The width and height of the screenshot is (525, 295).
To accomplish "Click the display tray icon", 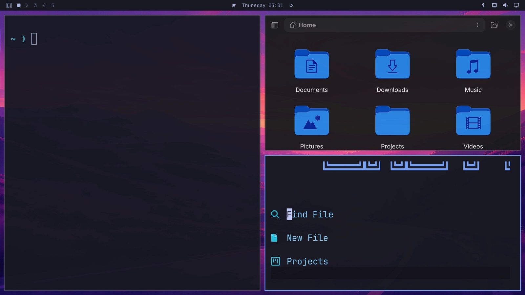I will pos(516,5).
